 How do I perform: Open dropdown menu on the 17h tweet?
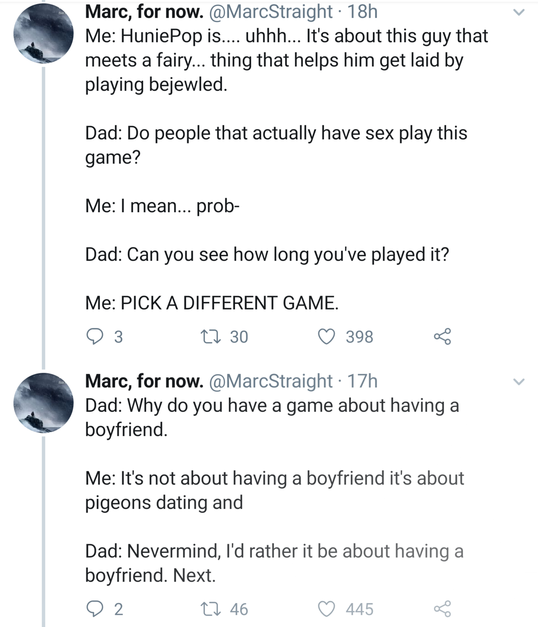(519, 382)
